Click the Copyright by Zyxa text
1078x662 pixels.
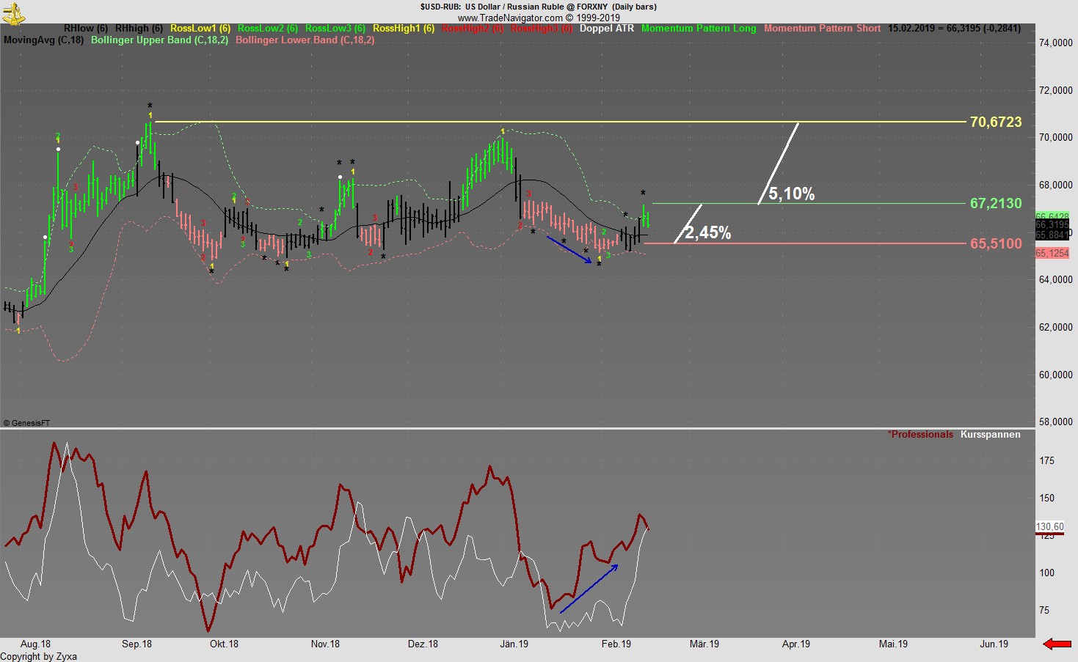tap(39, 656)
